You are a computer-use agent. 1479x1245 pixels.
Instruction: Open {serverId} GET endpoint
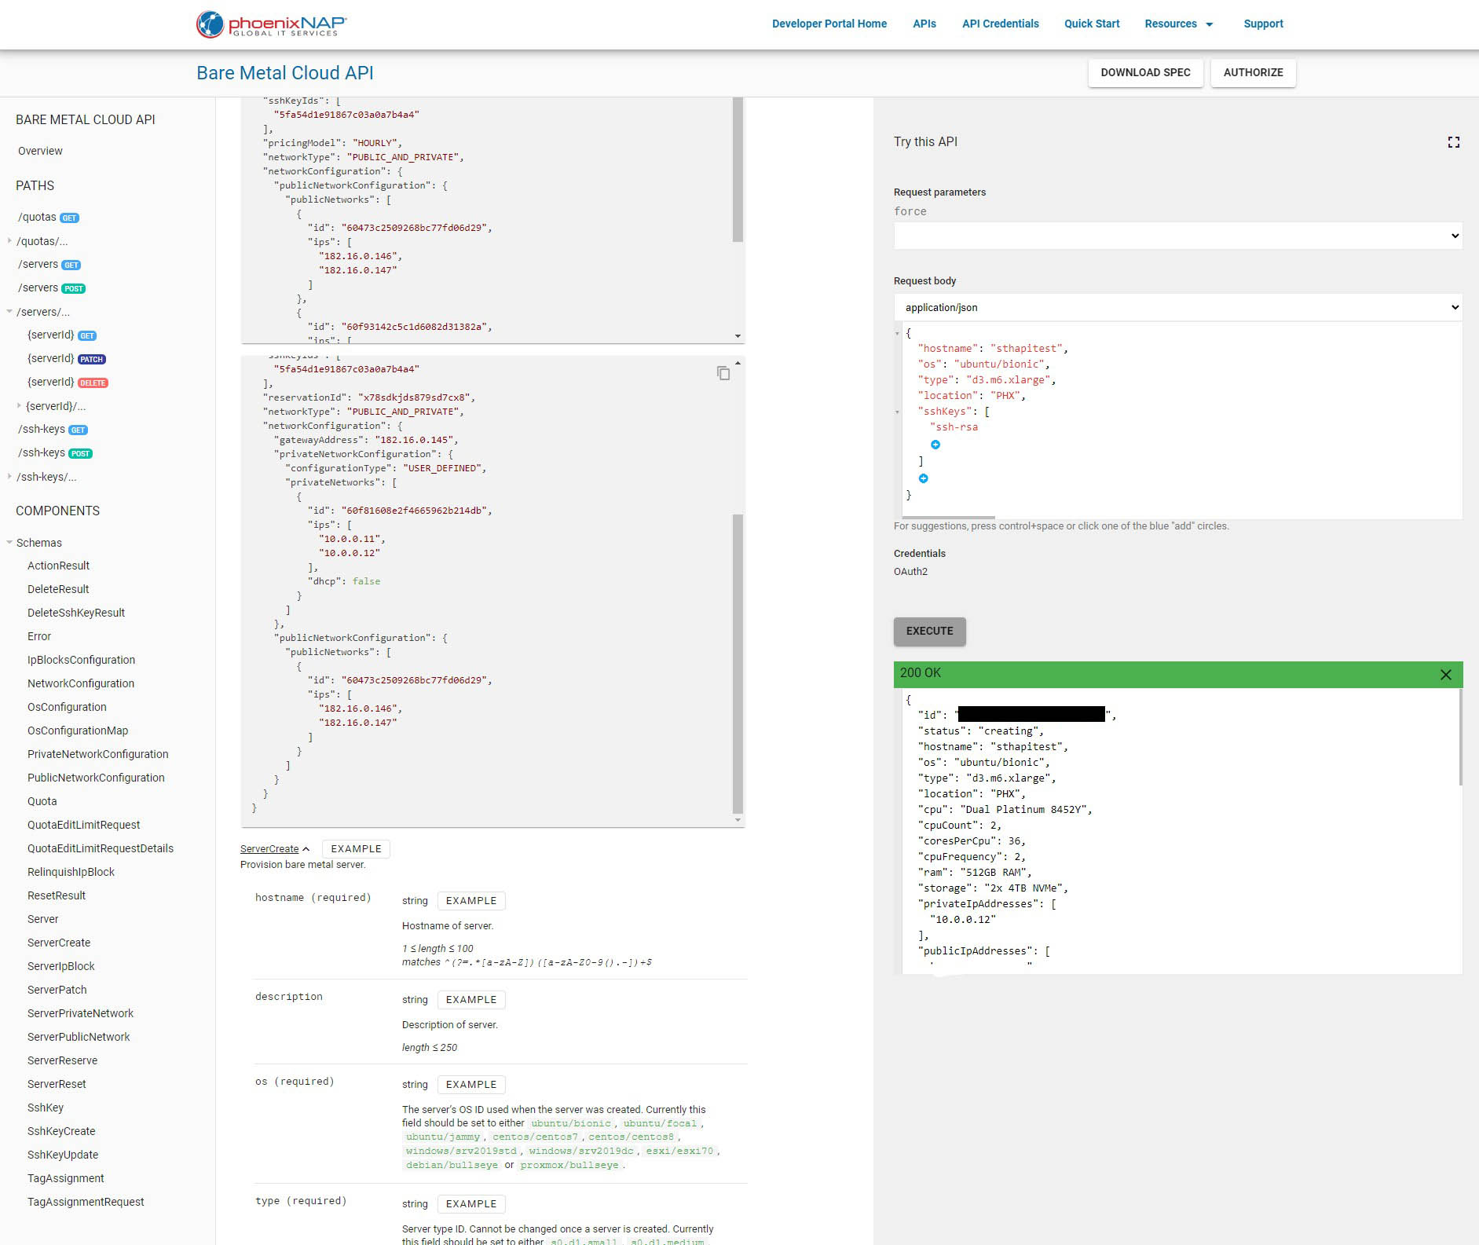coord(62,335)
